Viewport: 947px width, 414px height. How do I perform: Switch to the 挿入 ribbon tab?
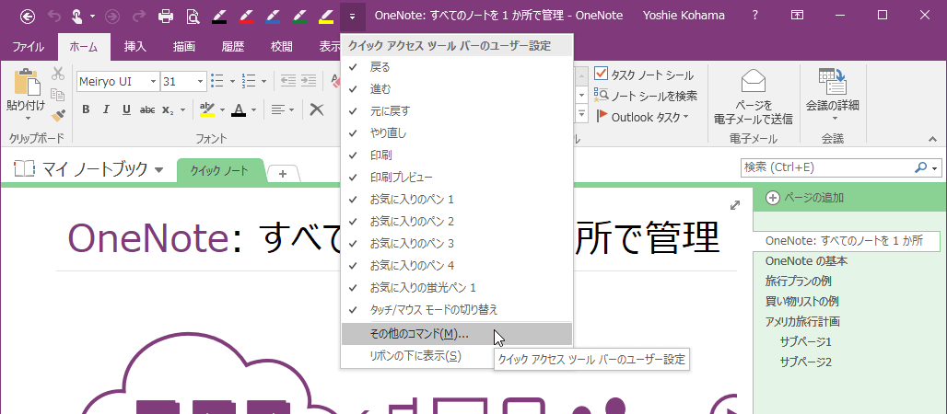[134, 47]
